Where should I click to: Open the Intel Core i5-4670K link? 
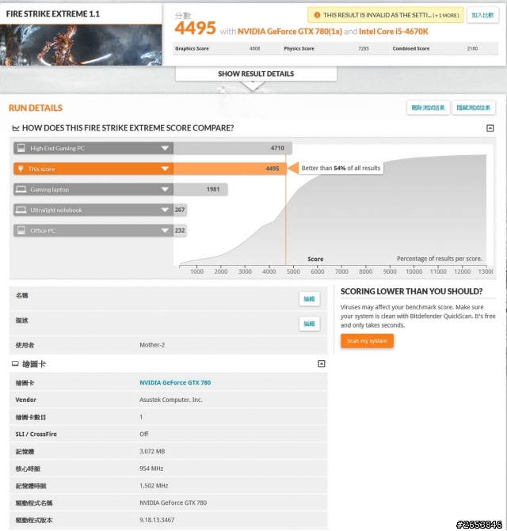394,32
